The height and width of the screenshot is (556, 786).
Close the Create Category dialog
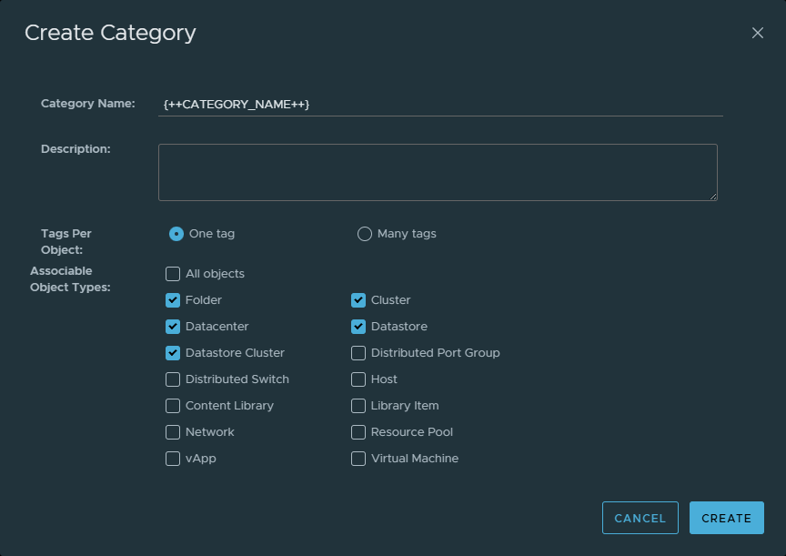tap(757, 33)
